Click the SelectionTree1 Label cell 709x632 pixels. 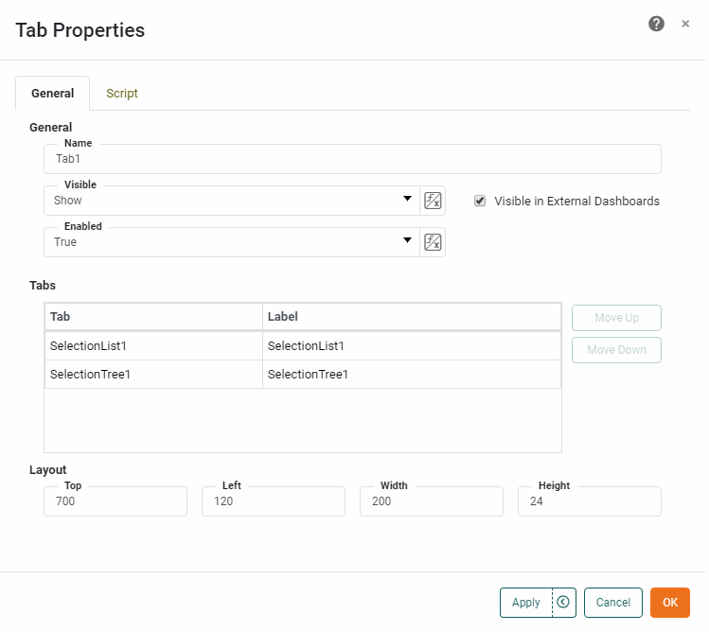point(412,375)
